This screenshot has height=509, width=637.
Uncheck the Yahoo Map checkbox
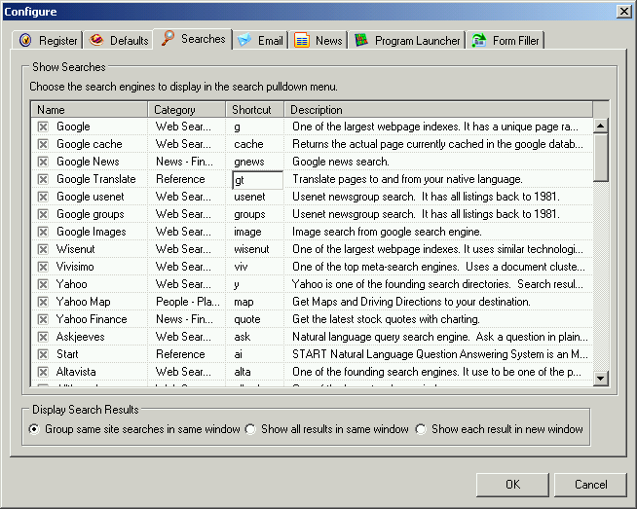(43, 302)
